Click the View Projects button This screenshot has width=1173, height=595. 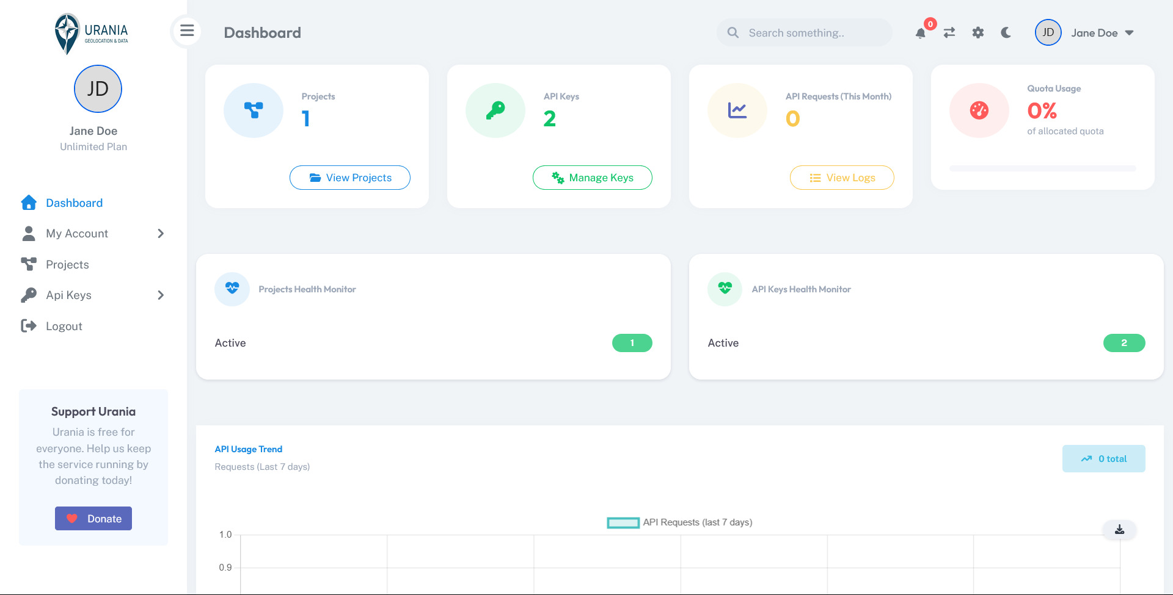349,178
